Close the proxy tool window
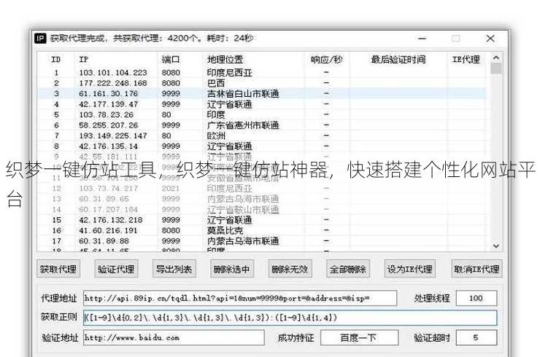Screen dimensions: 540x357 pos(490,38)
